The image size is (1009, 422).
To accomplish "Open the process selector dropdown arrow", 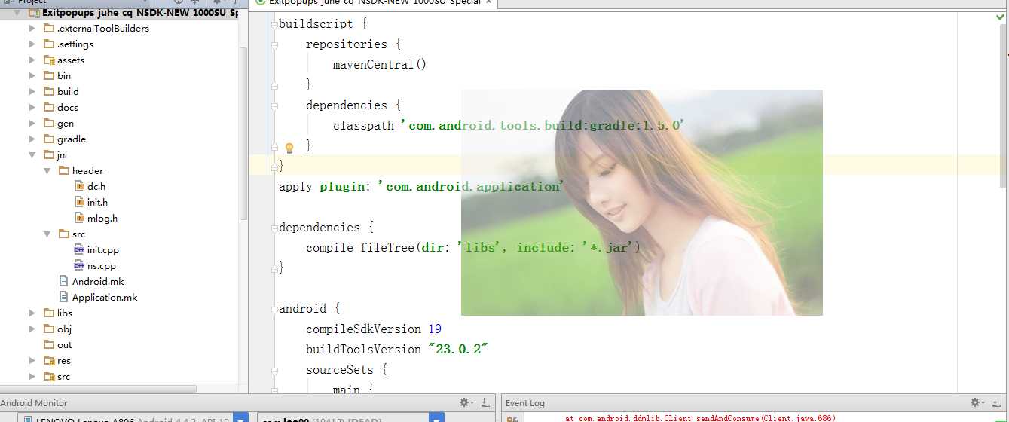I will click(x=436, y=418).
